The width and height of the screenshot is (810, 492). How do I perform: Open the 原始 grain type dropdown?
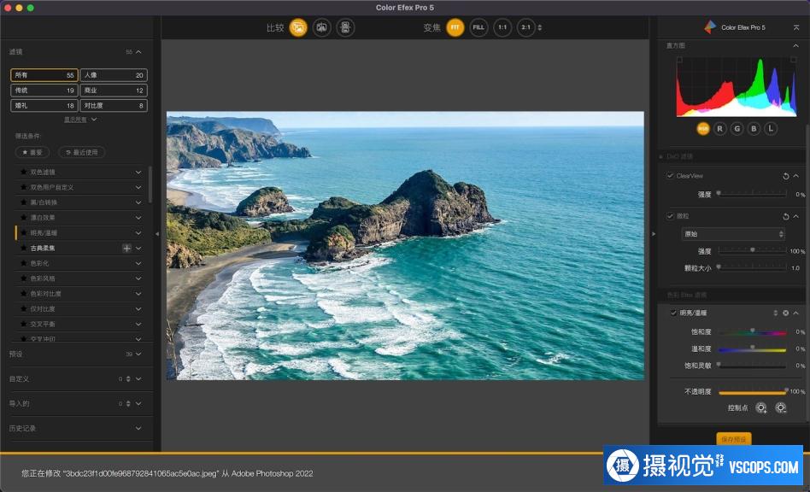click(734, 234)
